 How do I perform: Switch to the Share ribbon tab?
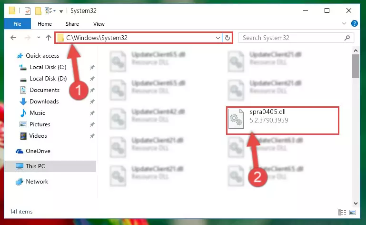point(72,24)
